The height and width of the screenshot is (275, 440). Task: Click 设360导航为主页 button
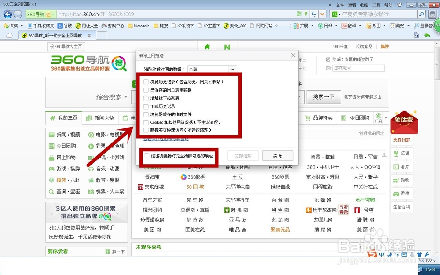tap(66, 47)
